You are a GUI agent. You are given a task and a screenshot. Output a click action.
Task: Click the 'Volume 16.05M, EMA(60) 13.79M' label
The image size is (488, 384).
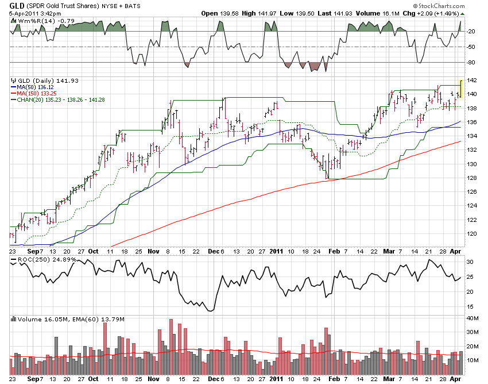tap(71, 319)
